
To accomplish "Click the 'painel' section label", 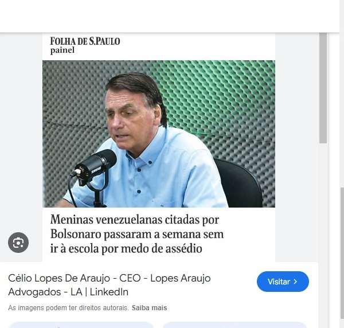I will [x=62, y=50].
